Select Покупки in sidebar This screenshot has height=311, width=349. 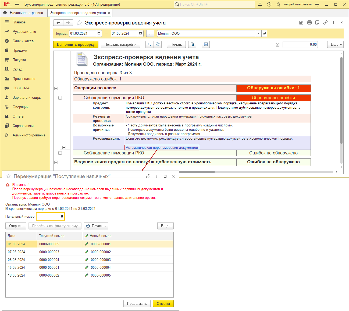pyautogui.click(x=25, y=60)
